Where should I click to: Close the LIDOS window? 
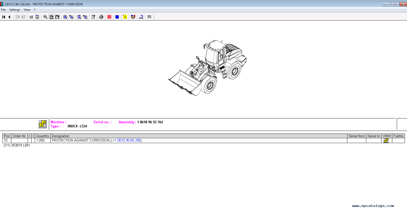[x=403, y=4]
